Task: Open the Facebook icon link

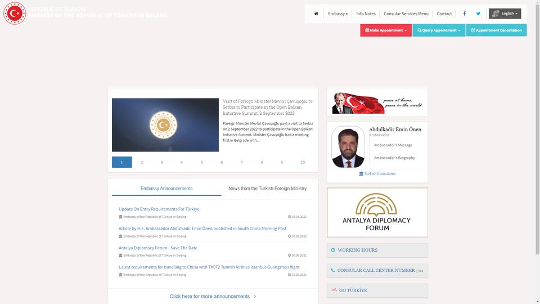Action: [x=464, y=14]
